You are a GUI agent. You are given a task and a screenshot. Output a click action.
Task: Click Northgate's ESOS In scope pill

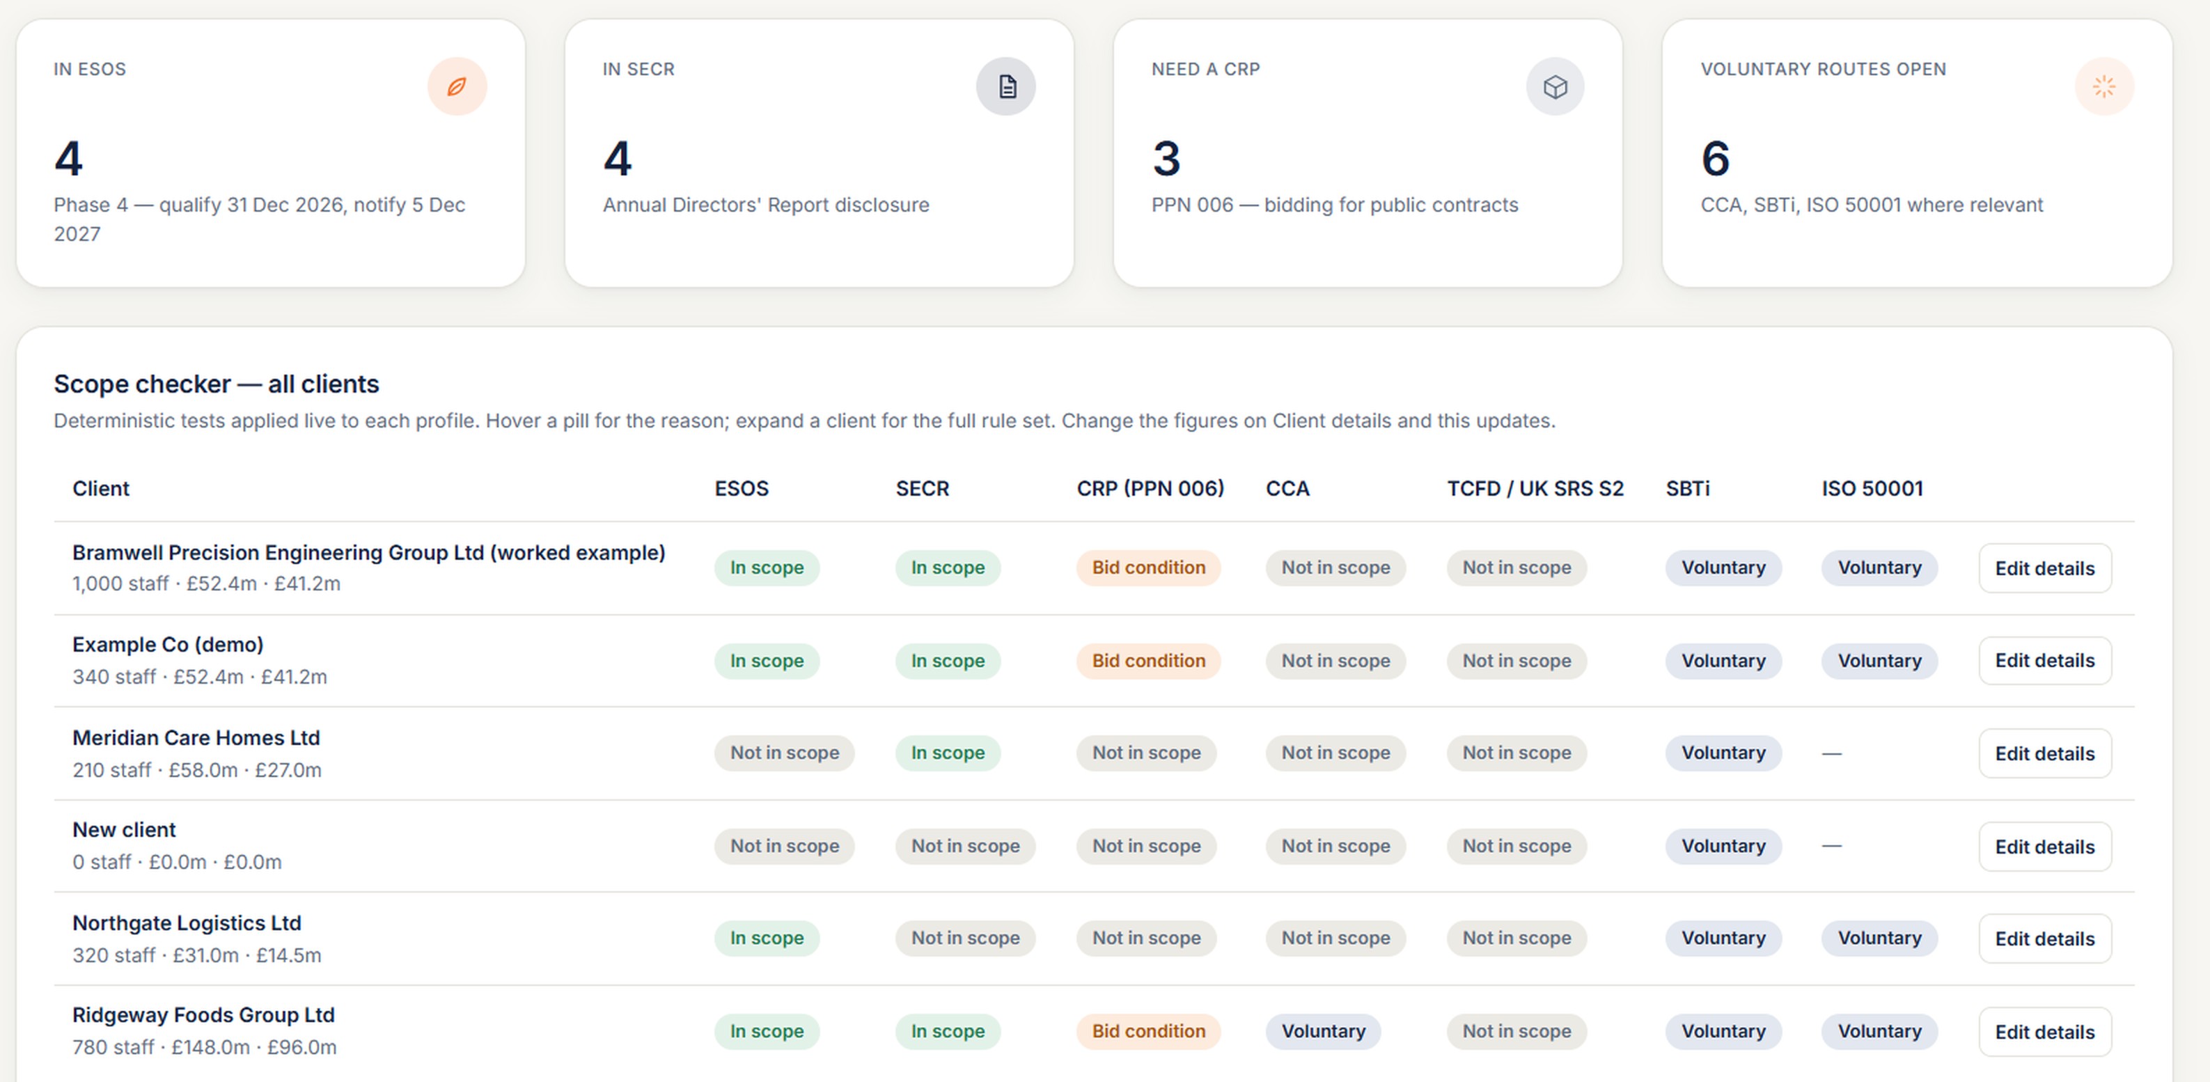767,938
